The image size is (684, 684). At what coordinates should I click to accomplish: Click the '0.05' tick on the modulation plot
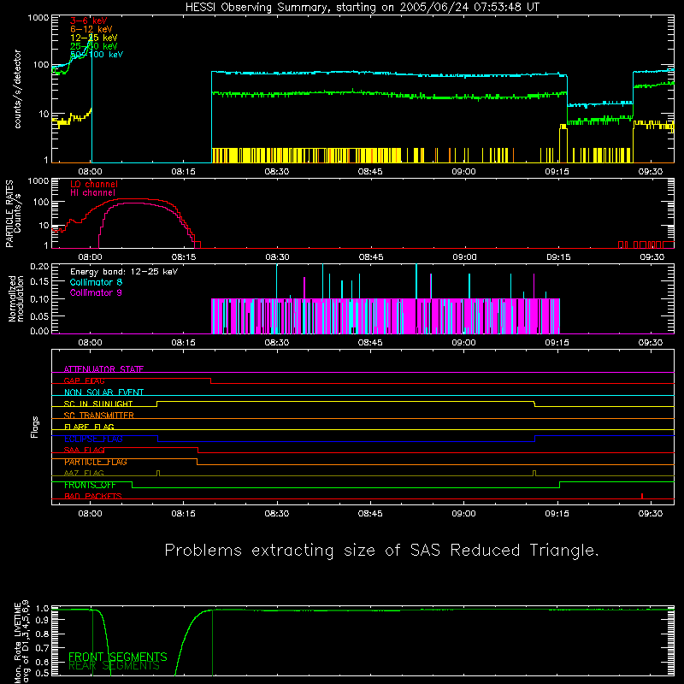pos(39,315)
